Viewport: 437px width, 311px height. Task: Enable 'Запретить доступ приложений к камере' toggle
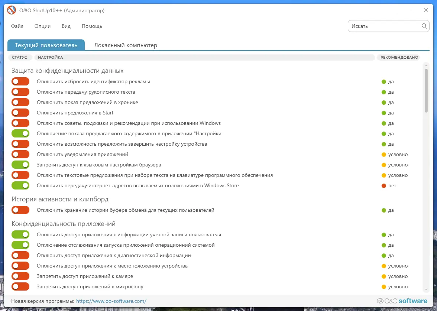[x=20, y=276]
